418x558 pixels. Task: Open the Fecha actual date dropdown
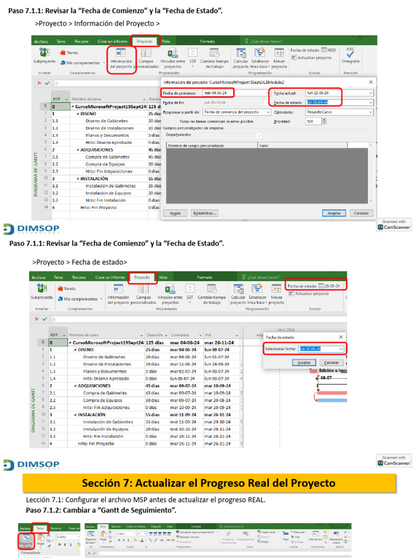371,93
